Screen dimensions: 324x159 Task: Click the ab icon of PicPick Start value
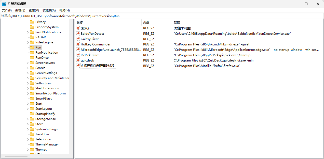(x=78, y=55)
